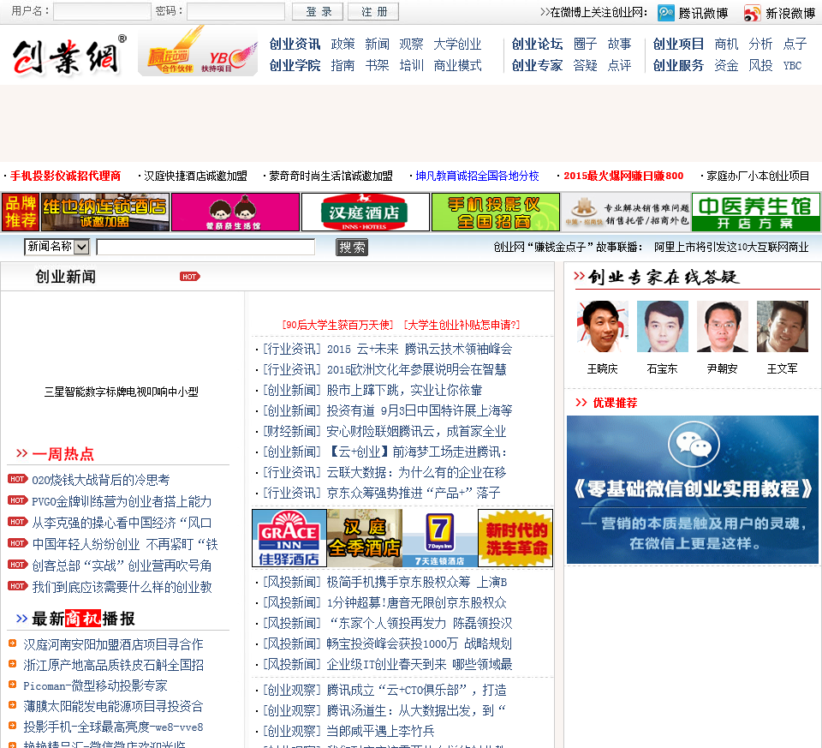822x748 pixels.
Task: Click the GRACE INN 佳驿酒店 ad
Action: point(289,538)
